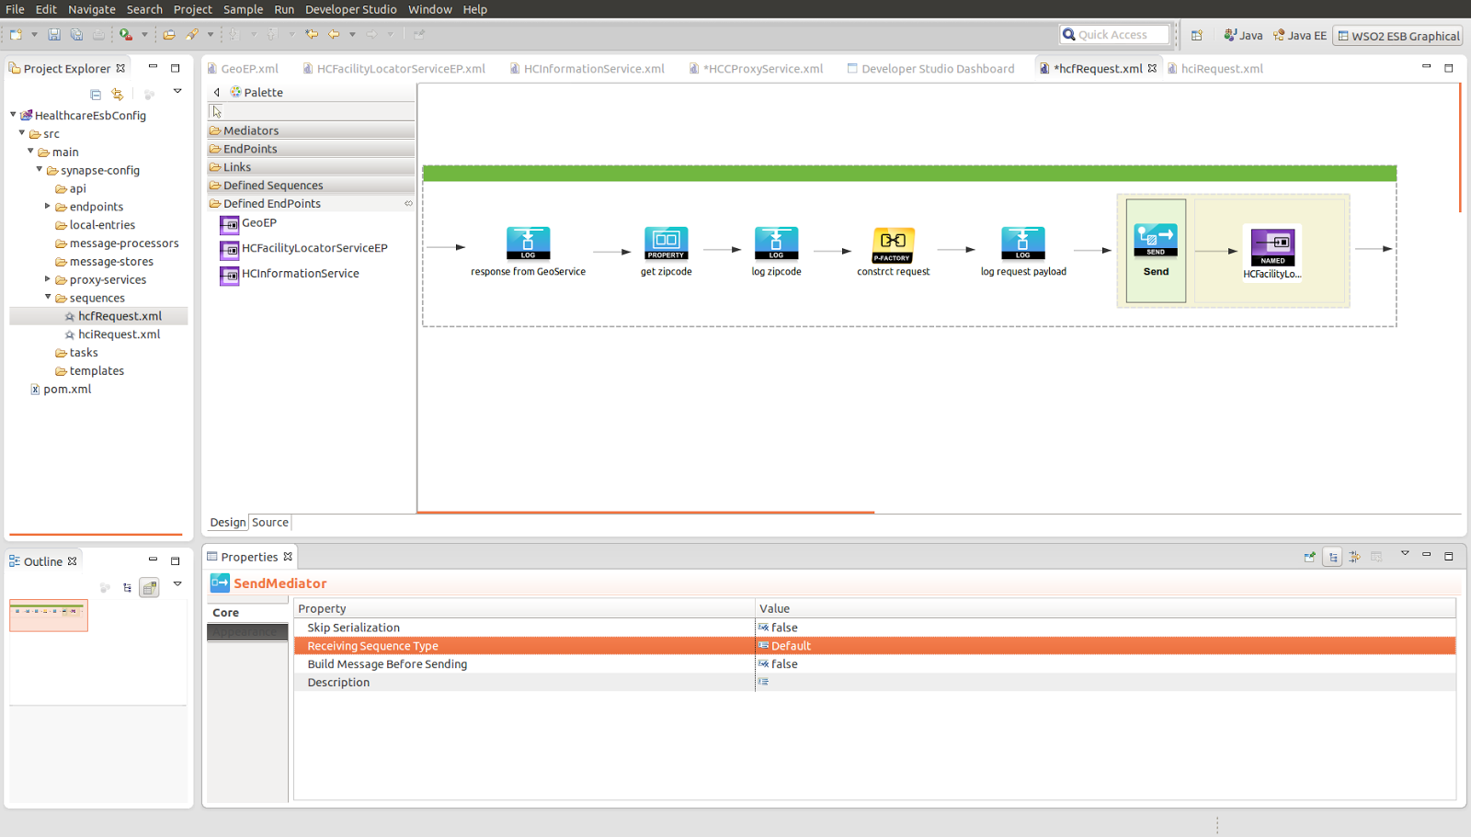Expand the endpoints folder
The height and width of the screenshot is (837, 1471).
click(48, 206)
